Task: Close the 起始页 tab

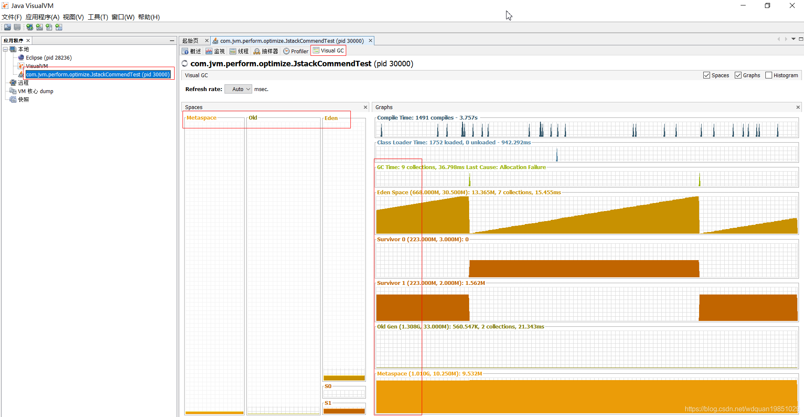Action: coord(206,41)
